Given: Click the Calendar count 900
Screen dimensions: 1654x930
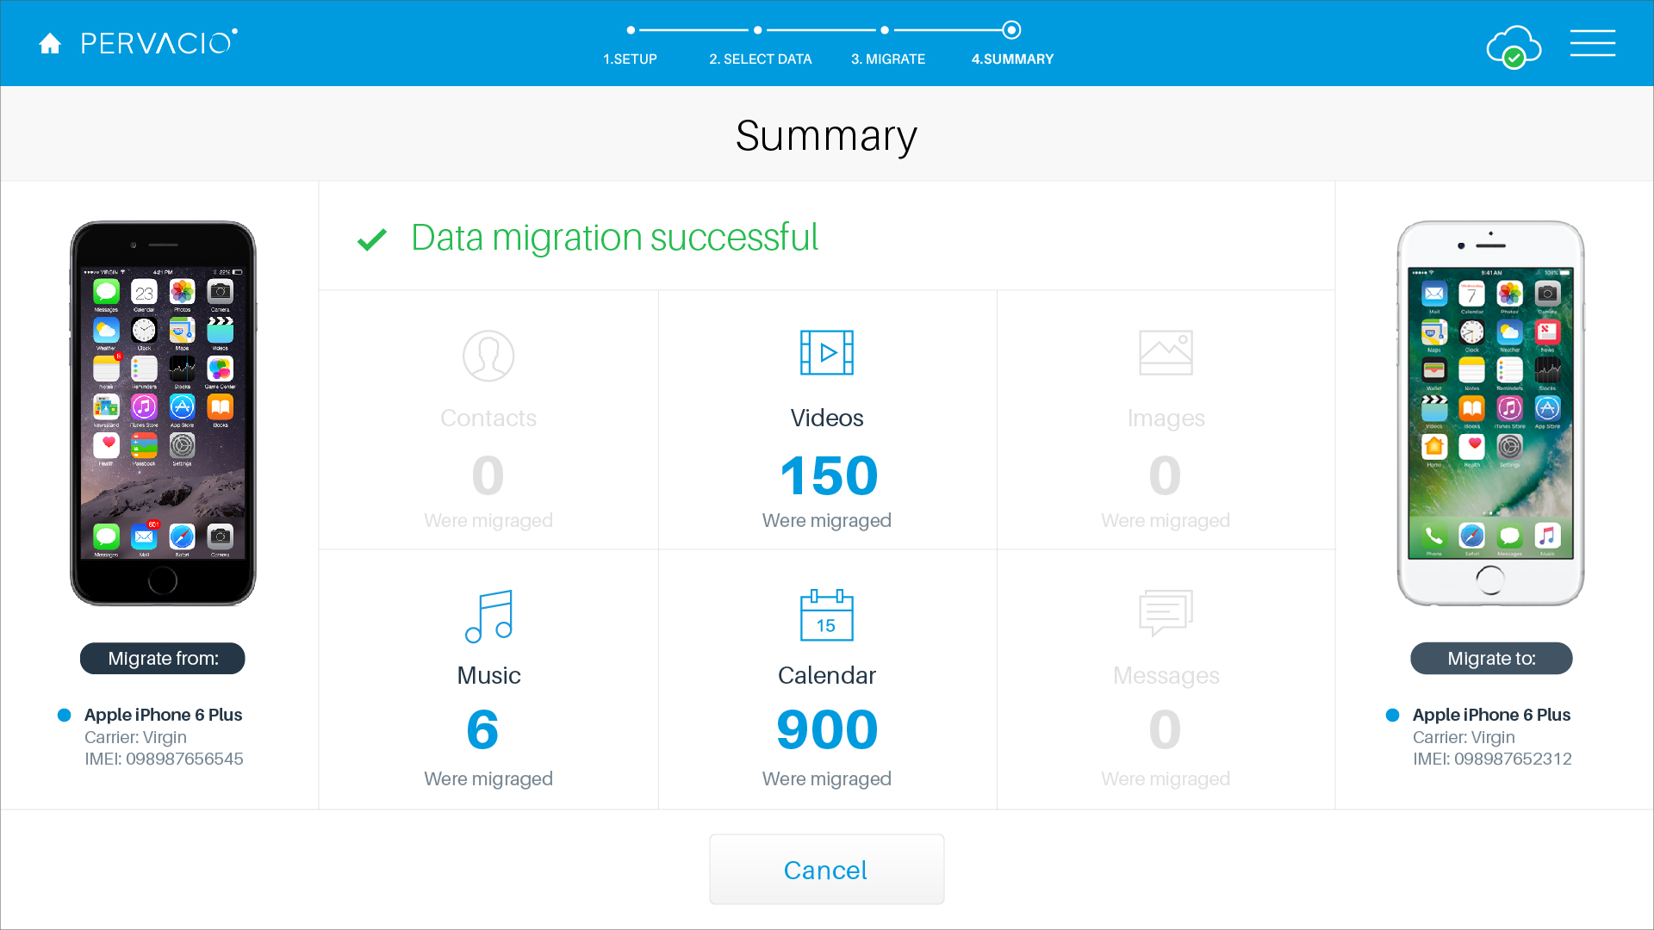Looking at the screenshot, I should point(827,730).
